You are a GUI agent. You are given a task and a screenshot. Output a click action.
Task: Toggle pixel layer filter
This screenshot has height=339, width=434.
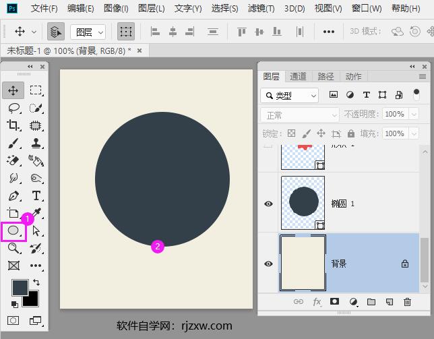333,95
